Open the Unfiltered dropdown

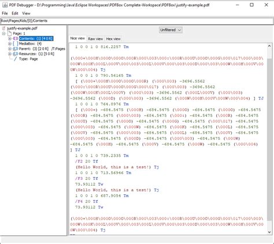pos(171,30)
